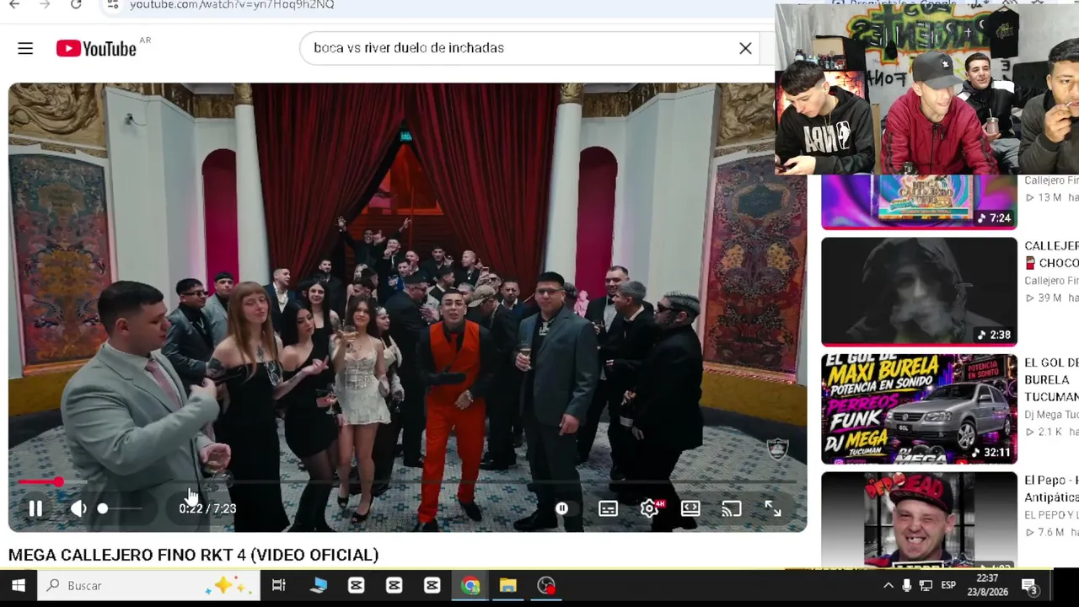Go back in the Chrome browser
Viewport: 1079px width, 607px height.
14,5
